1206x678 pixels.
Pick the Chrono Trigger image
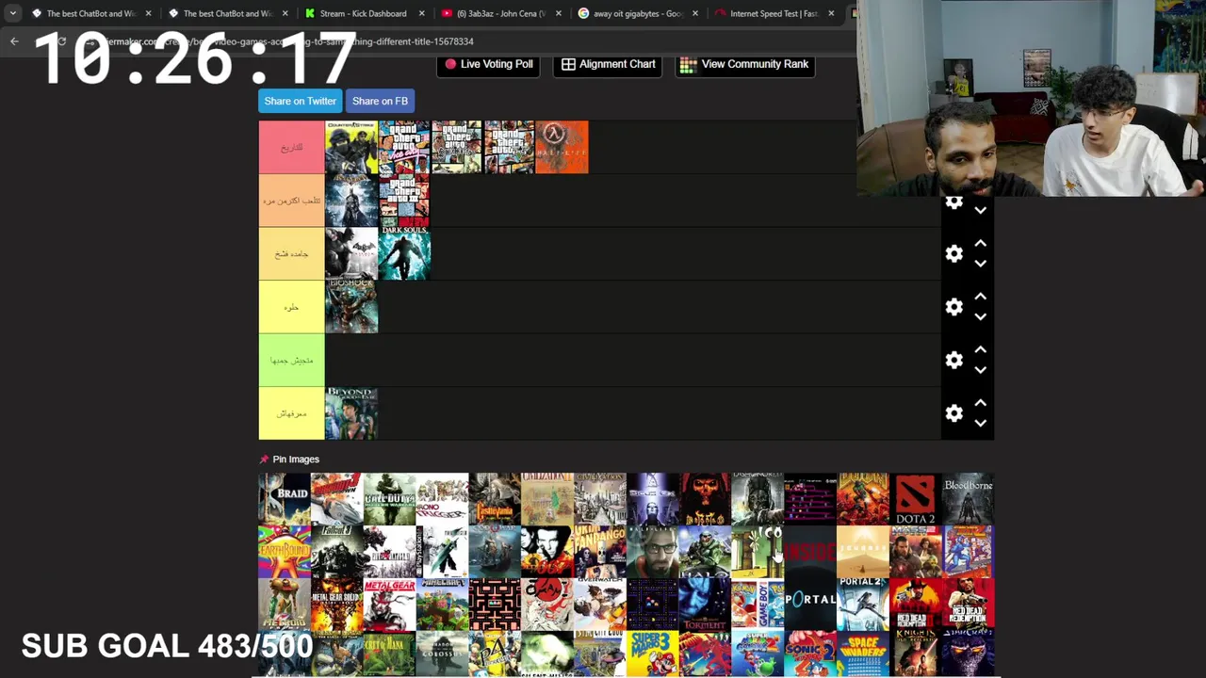[x=442, y=499]
